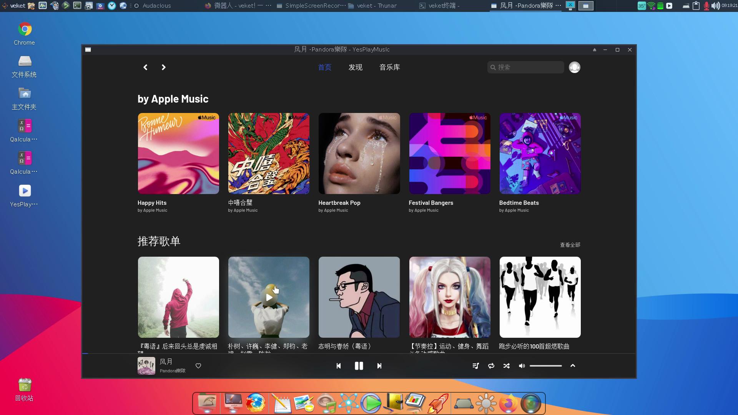The width and height of the screenshot is (738, 415).
Task: Open the Festival Bangers playlist cover
Action: pos(450,153)
